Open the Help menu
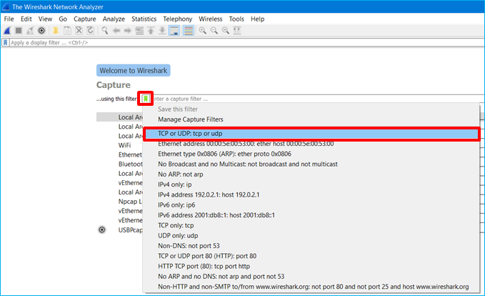 tap(257, 19)
